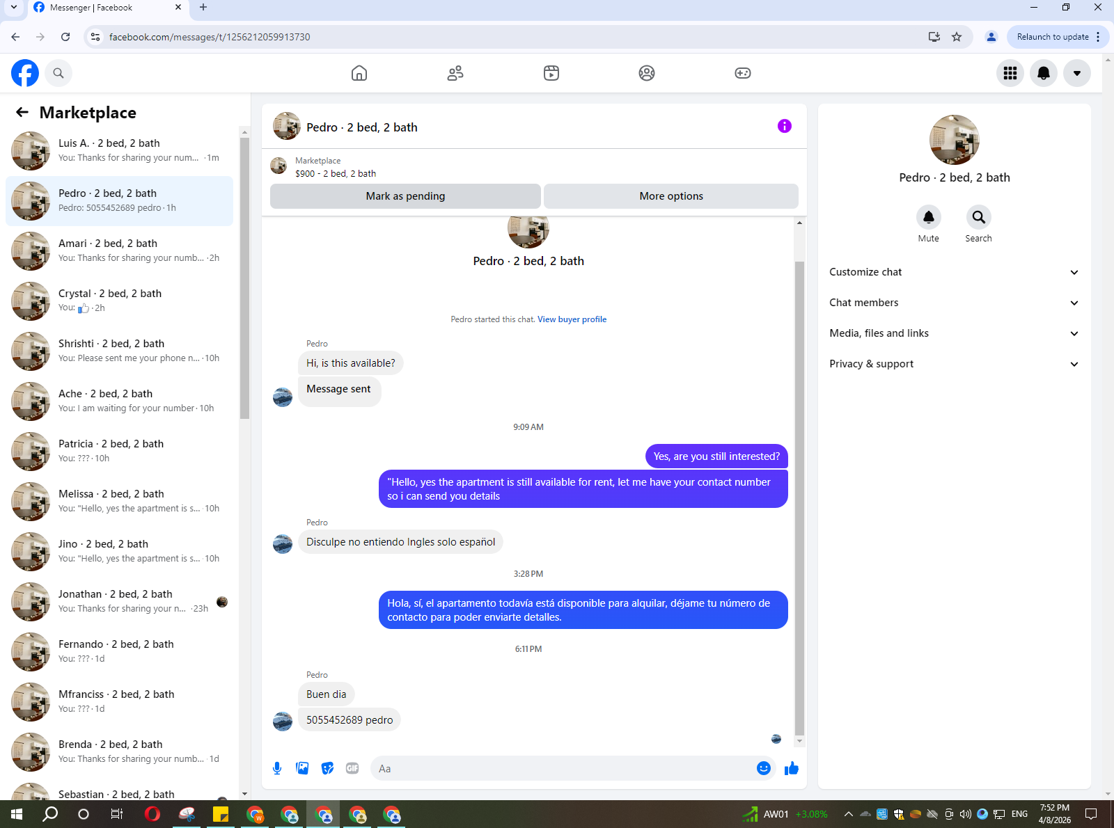Open Patricia conversation
1114x828 pixels.
click(x=120, y=452)
